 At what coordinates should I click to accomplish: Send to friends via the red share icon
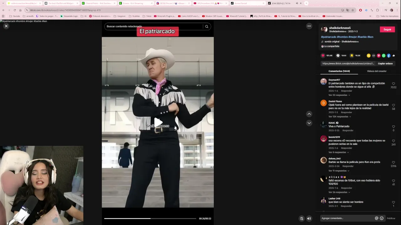[x=378, y=56]
